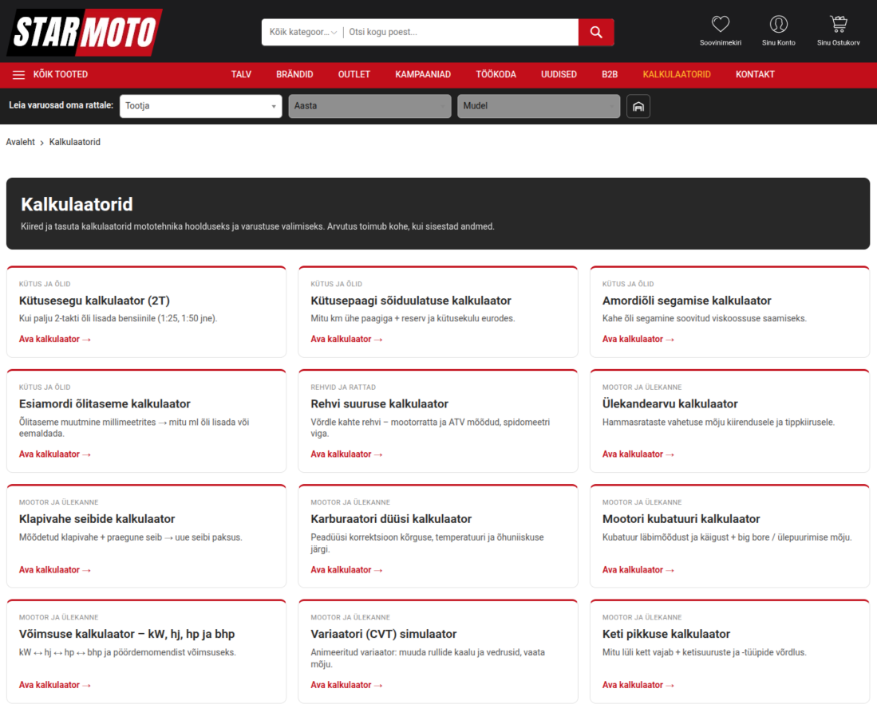877x708 pixels.
Task: Click the Otsi kogu poest search field
Action: [461, 32]
